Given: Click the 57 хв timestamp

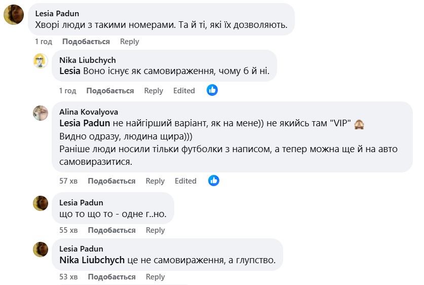Looking at the screenshot, I should point(69,181).
